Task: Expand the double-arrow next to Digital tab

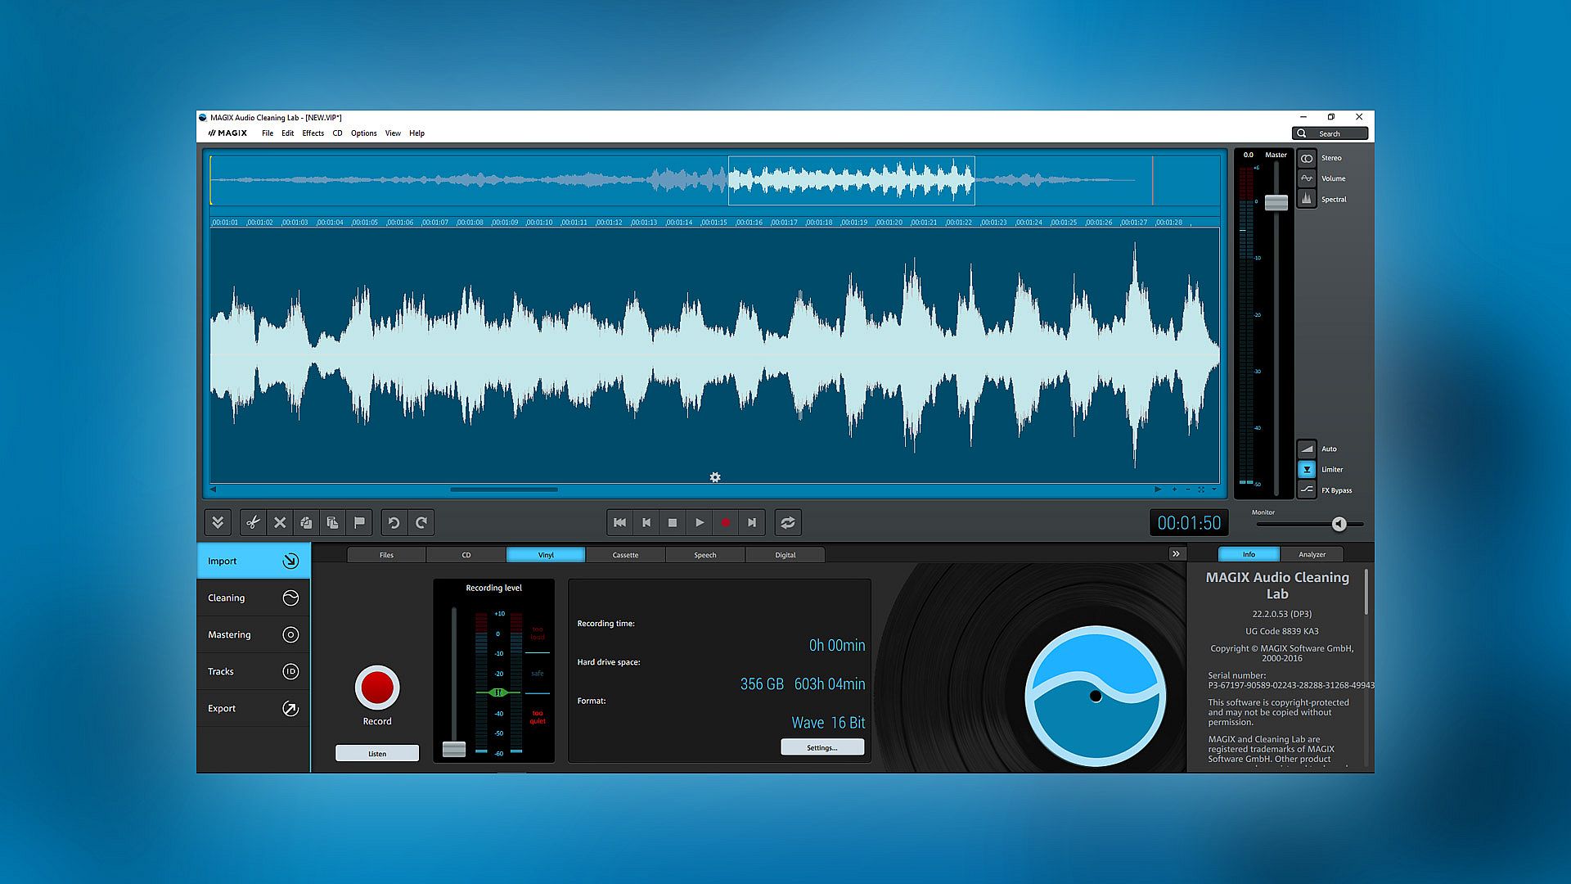Action: coord(1176,554)
